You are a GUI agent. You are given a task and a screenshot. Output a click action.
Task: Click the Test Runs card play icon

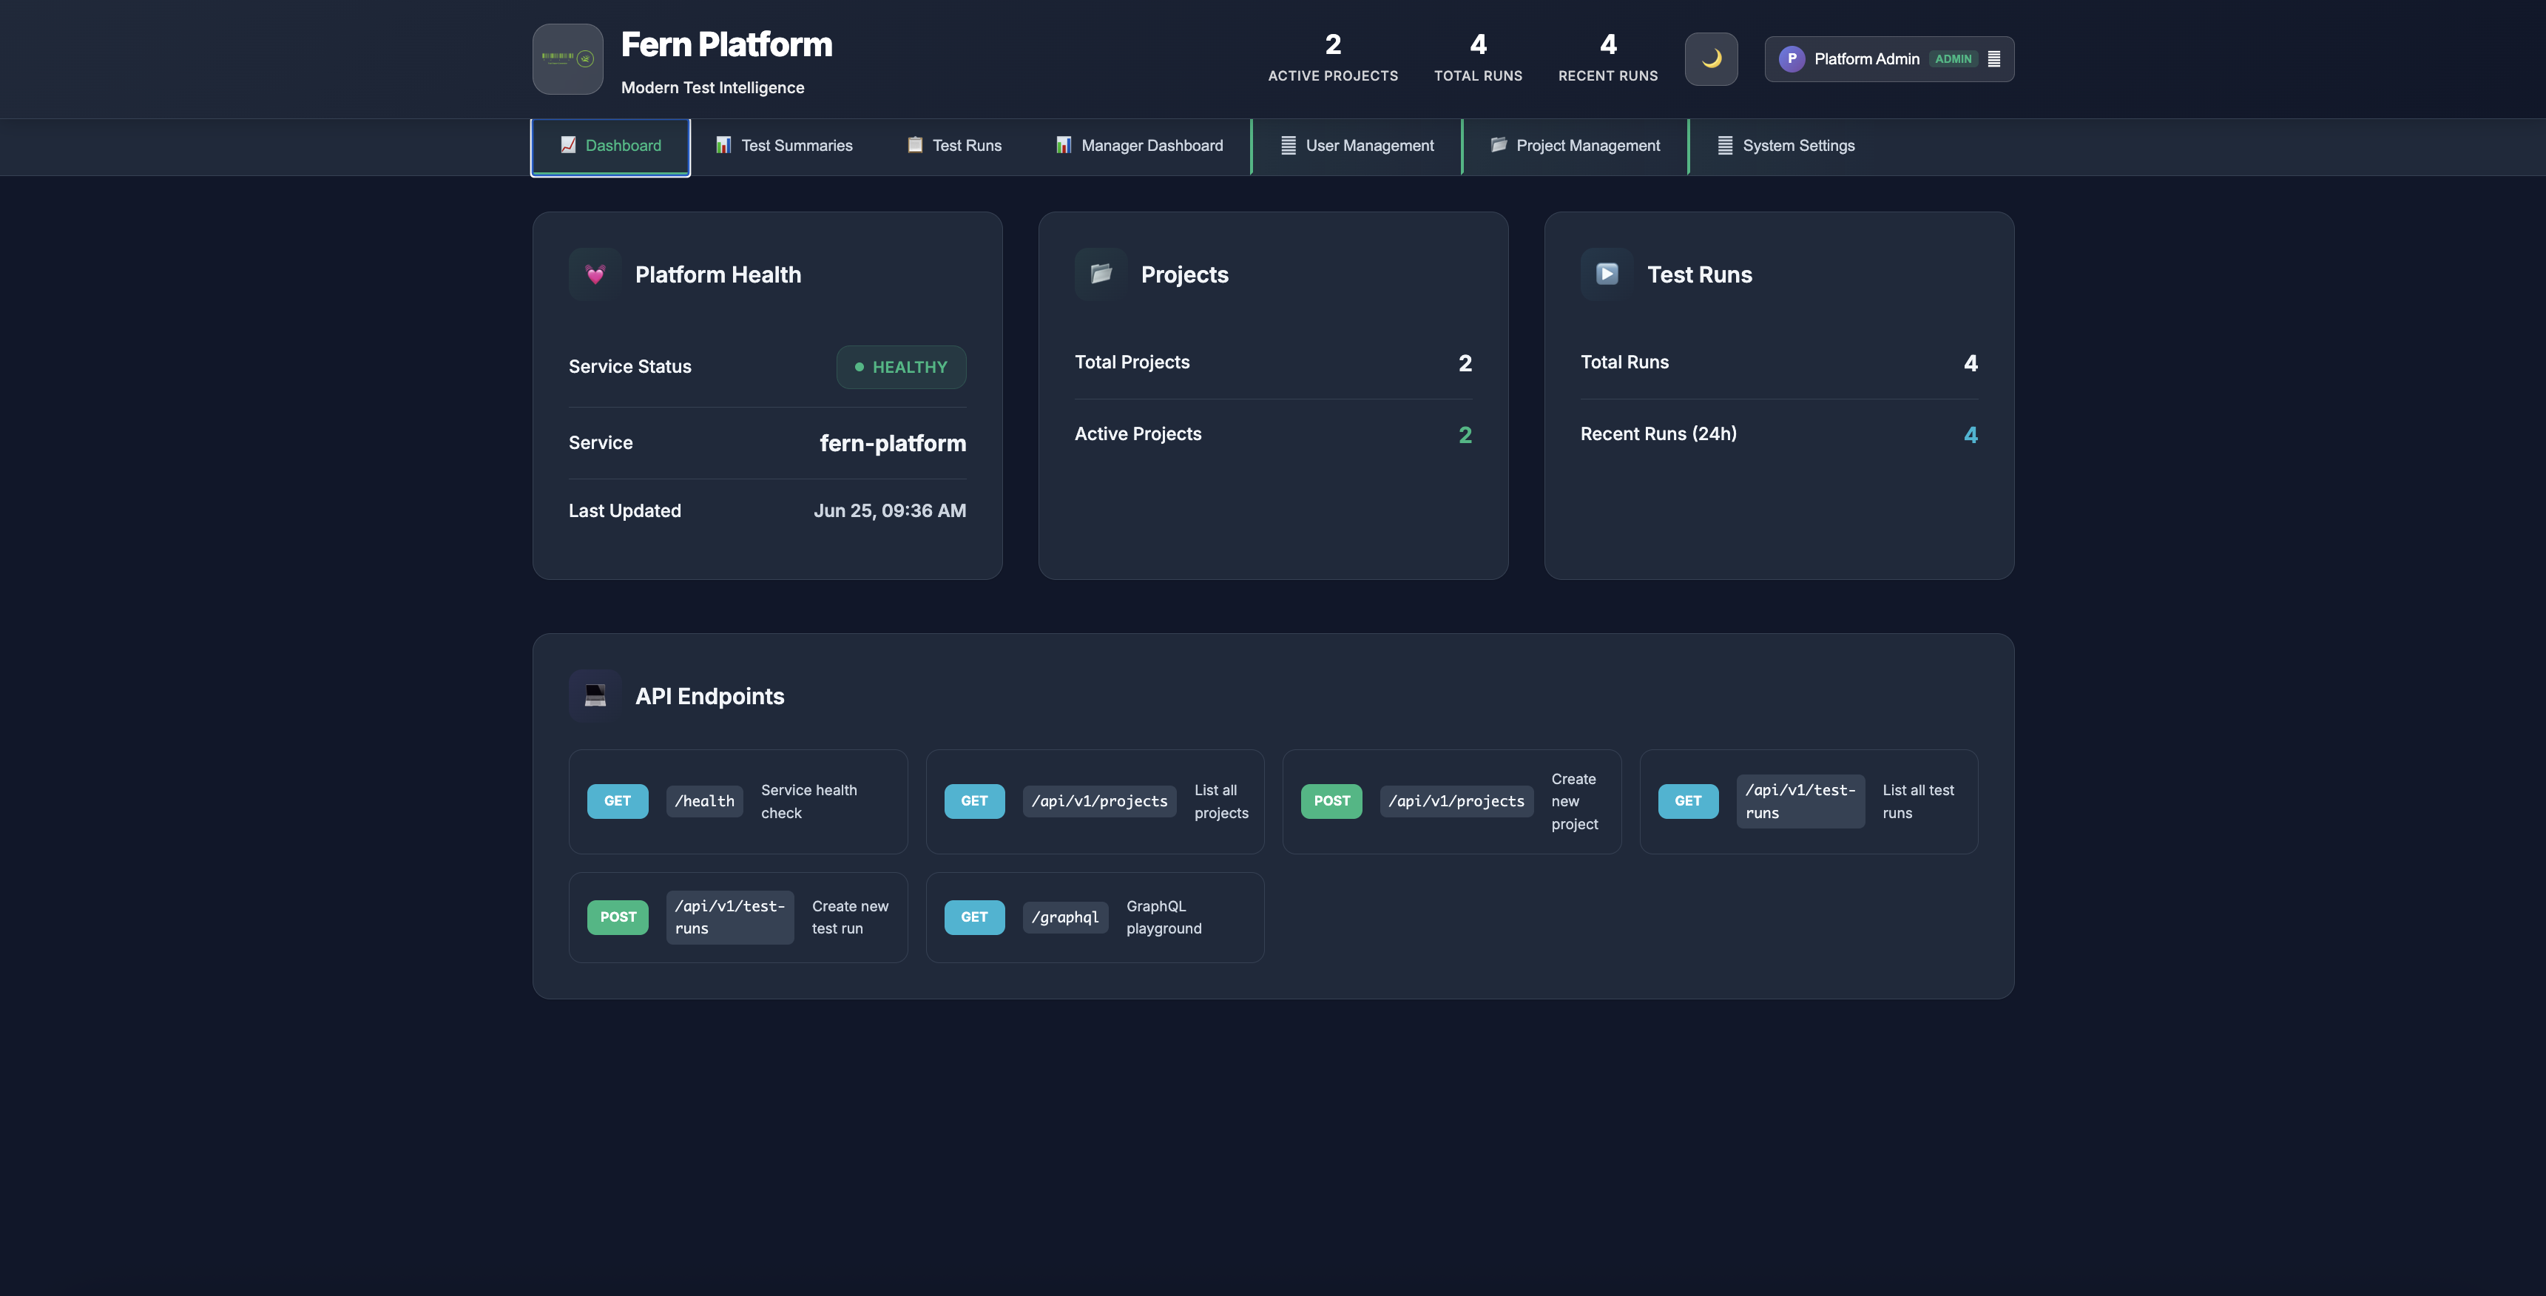pos(1607,274)
